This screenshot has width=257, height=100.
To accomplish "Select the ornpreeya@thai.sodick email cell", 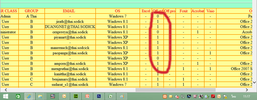I will pos(70,32).
